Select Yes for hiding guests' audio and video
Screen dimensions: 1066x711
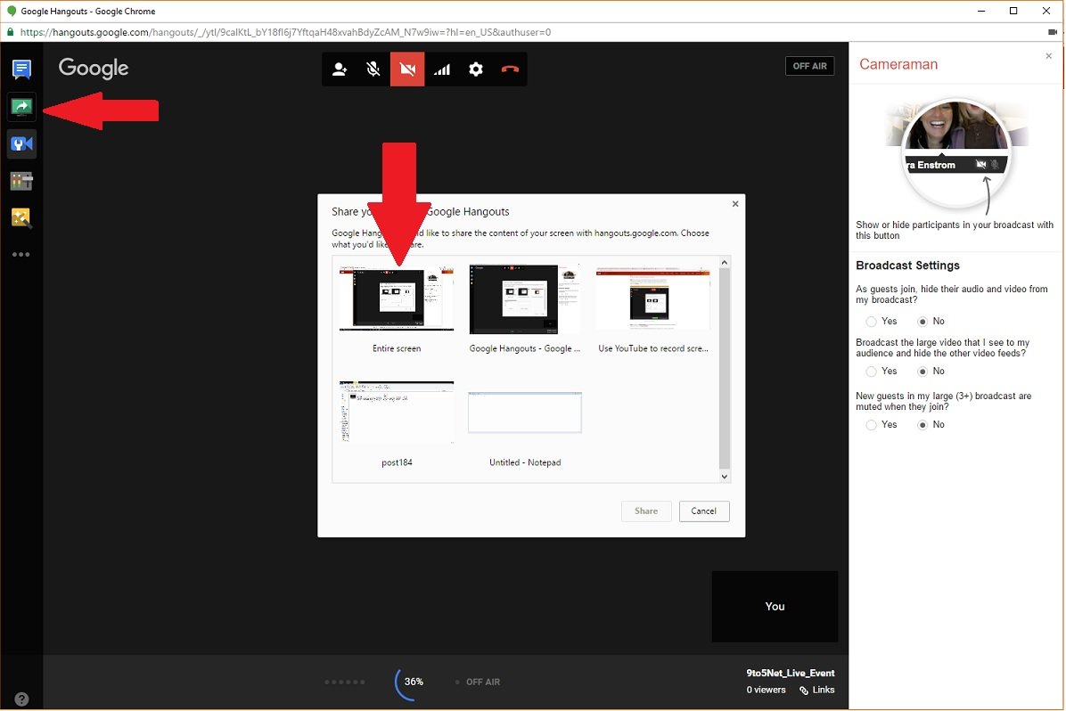click(x=871, y=322)
